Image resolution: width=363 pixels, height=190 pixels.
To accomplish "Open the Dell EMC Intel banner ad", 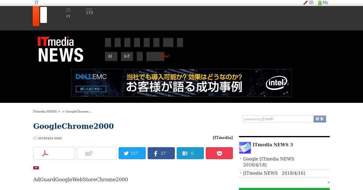I will 181,83.
